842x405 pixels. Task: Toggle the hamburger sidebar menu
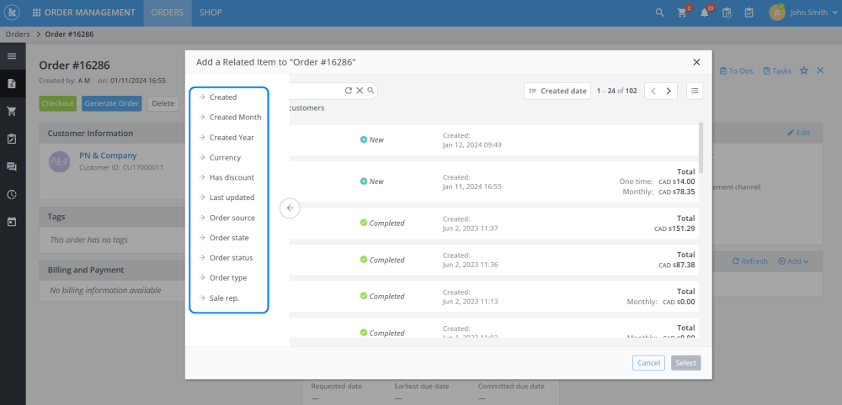[x=12, y=55]
